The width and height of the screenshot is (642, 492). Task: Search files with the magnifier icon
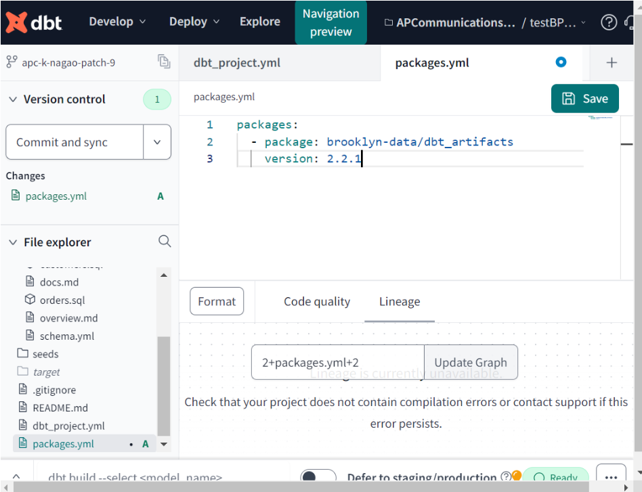coord(164,241)
